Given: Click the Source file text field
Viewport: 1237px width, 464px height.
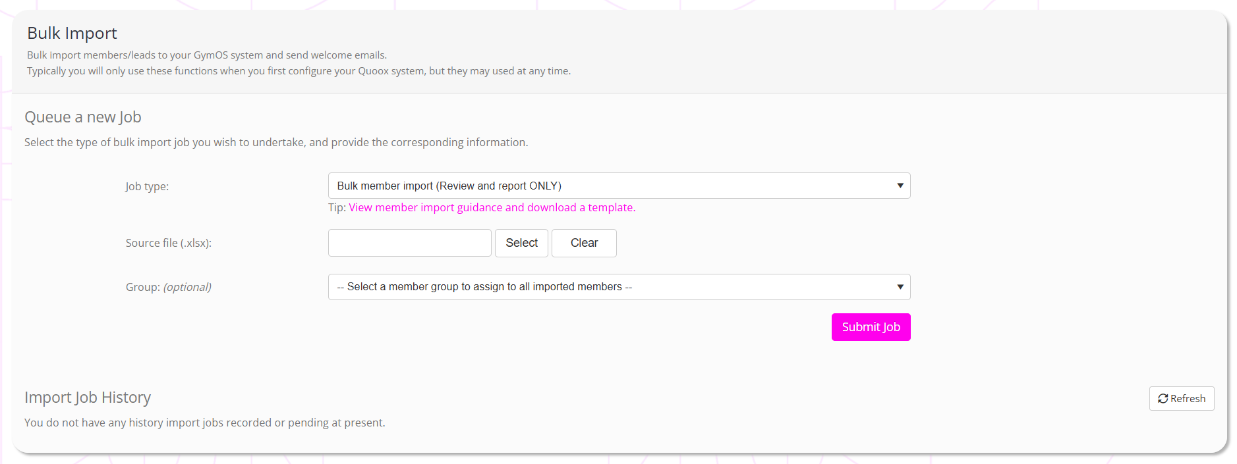Looking at the screenshot, I should click(409, 243).
